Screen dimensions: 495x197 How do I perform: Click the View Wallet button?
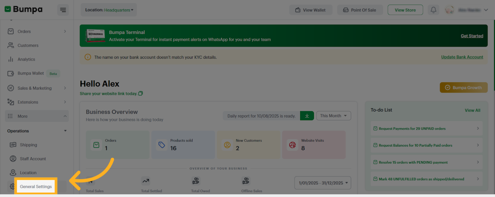(311, 10)
